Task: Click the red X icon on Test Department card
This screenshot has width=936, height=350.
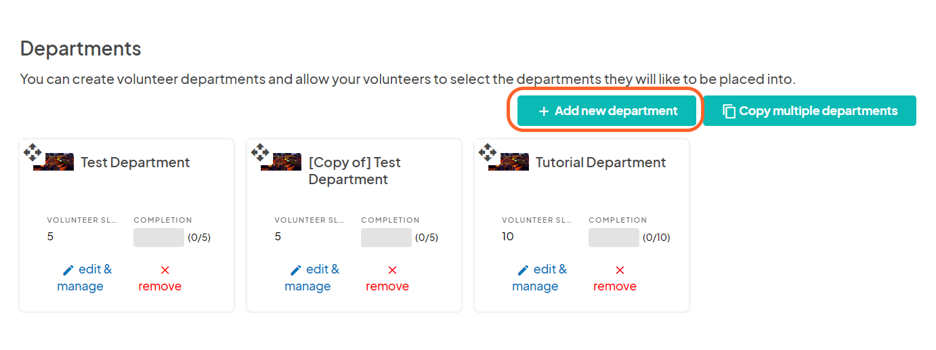Action: tap(165, 270)
